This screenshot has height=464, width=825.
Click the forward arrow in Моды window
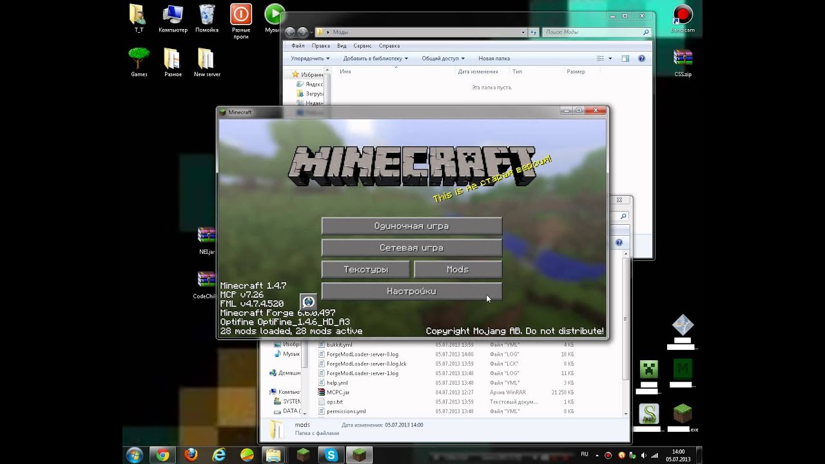click(302, 32)
